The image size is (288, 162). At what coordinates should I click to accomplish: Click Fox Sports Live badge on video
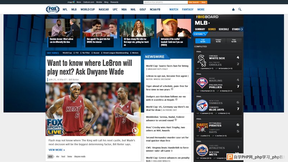pos(55,127)
